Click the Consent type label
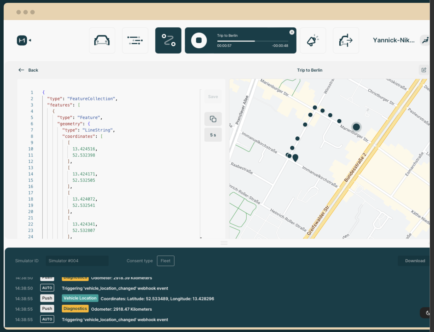 [140, 261]
